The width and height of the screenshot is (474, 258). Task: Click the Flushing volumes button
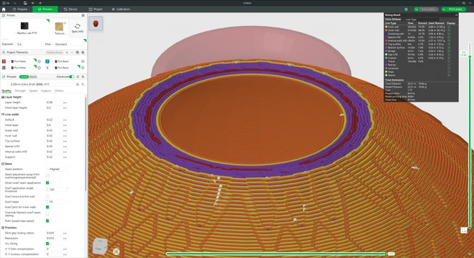tap(54, 52)
